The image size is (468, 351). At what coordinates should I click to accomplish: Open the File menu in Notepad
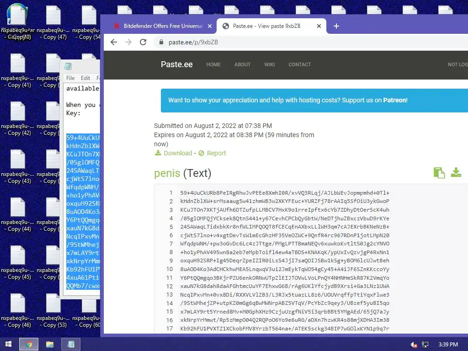(70, 78)
